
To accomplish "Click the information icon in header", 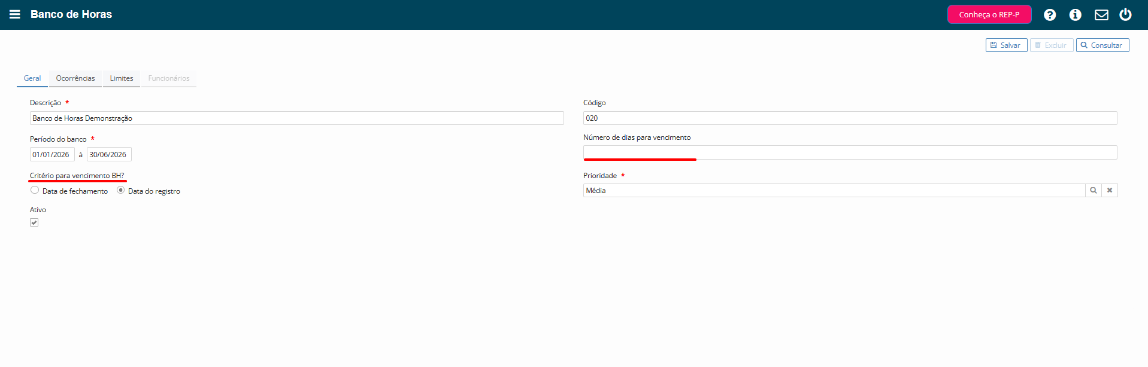I will click(1076, 15).
